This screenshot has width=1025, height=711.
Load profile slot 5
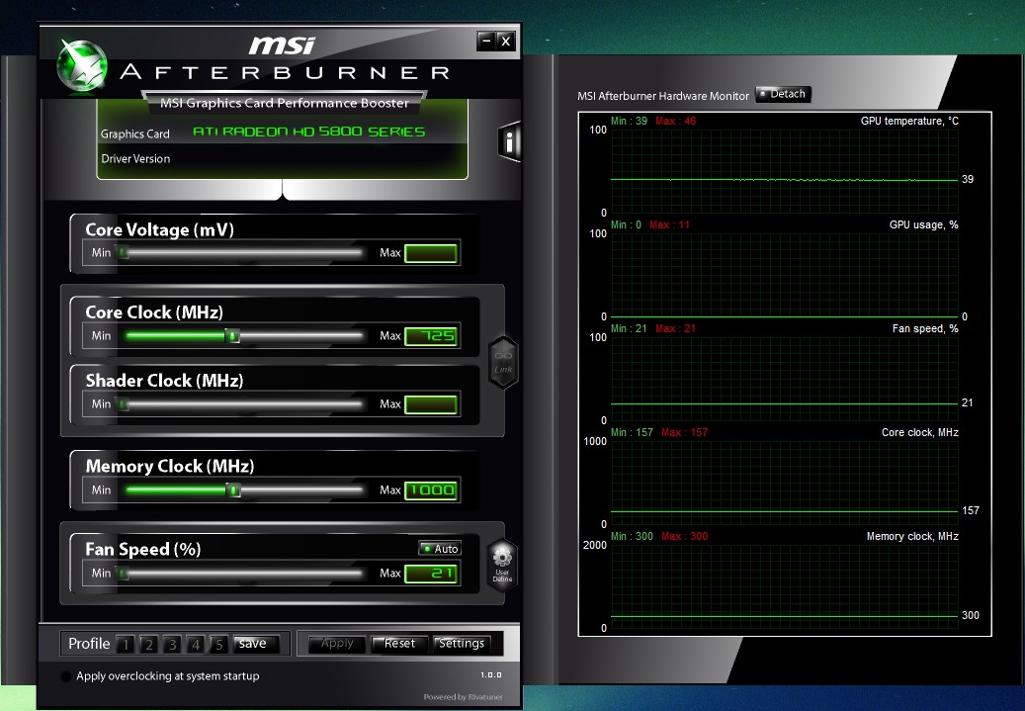point(219,645)
